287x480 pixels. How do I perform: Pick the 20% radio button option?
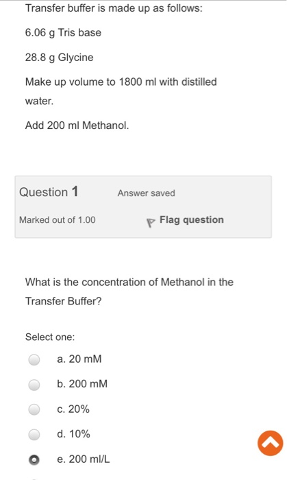tap(34, 409)
